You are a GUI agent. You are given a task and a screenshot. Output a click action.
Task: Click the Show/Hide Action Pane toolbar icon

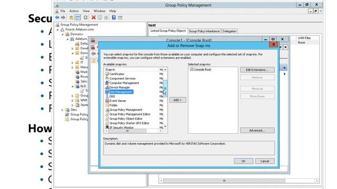click(x=120, y=17)
